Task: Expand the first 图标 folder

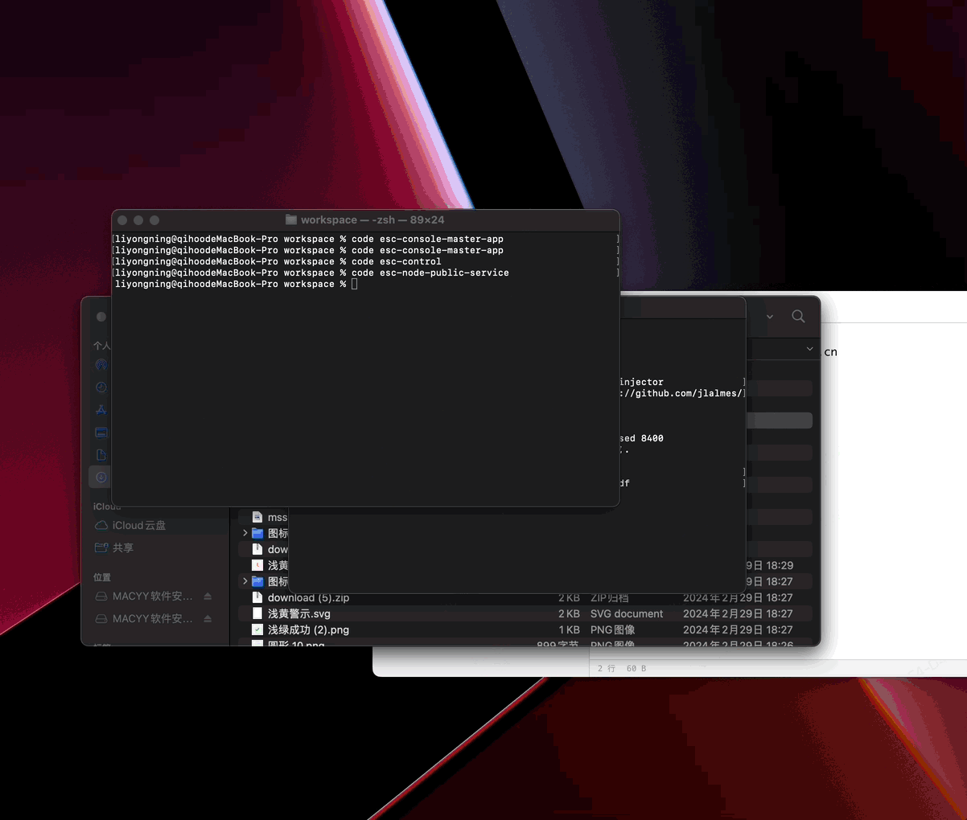Action: [244, 533]
